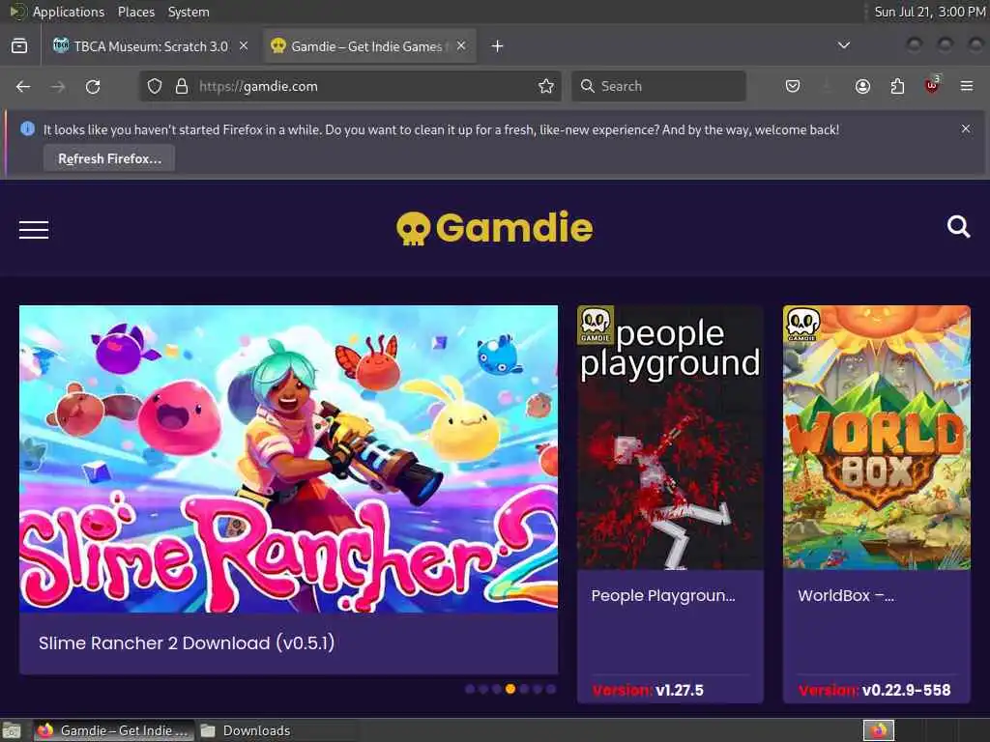Viewport: 990px width, 742px height.
Task: Click the Refresh Firefox… button
Action: (x=109, y=158)
